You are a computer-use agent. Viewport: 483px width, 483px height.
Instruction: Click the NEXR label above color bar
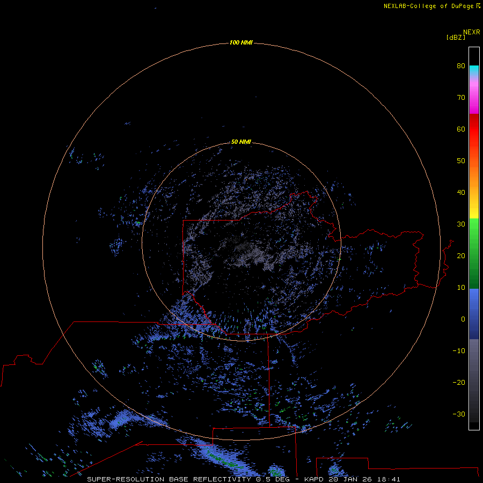471,32
